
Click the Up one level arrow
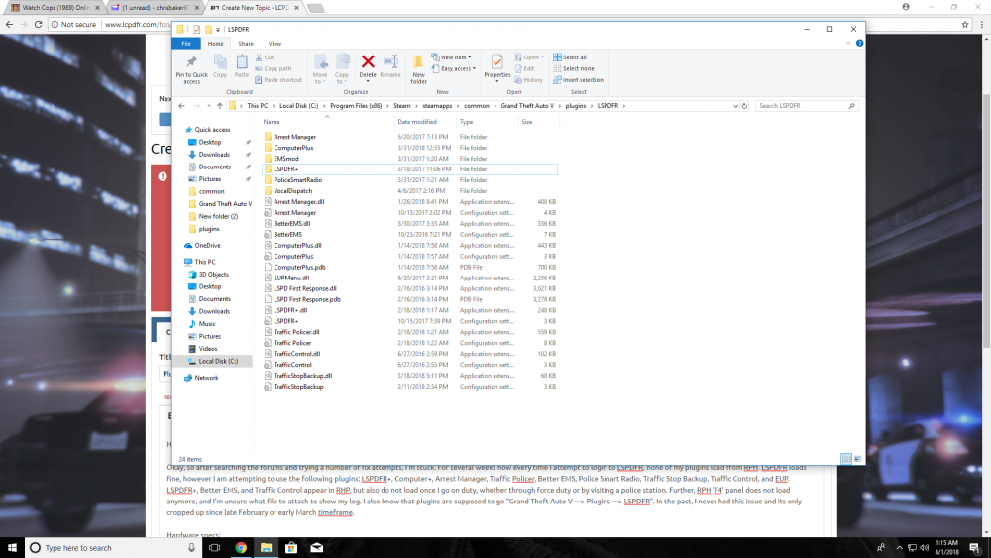(x=219, y=106)
